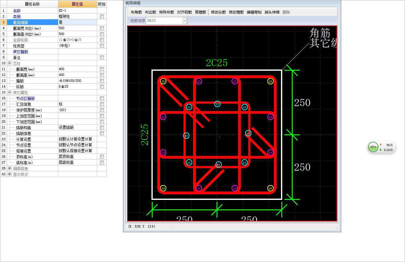Check the 汇总信息 row checkbox
Screen dimensions: 405x262
click(x=102, y=104)
